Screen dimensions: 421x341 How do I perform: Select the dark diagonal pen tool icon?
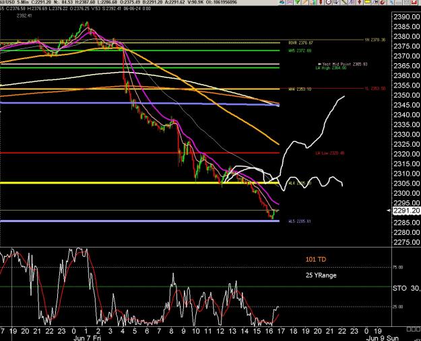click(x=344, y=2)
